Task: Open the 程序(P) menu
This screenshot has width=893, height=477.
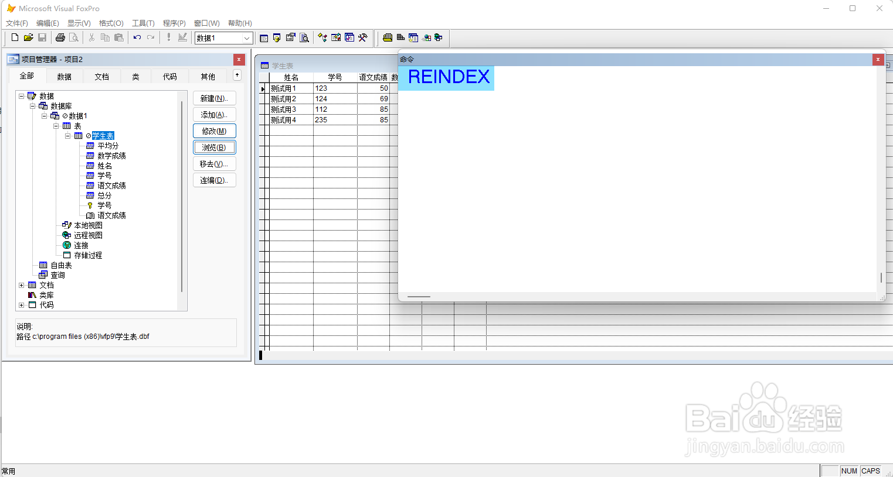Action: click(x=174, y=23)
